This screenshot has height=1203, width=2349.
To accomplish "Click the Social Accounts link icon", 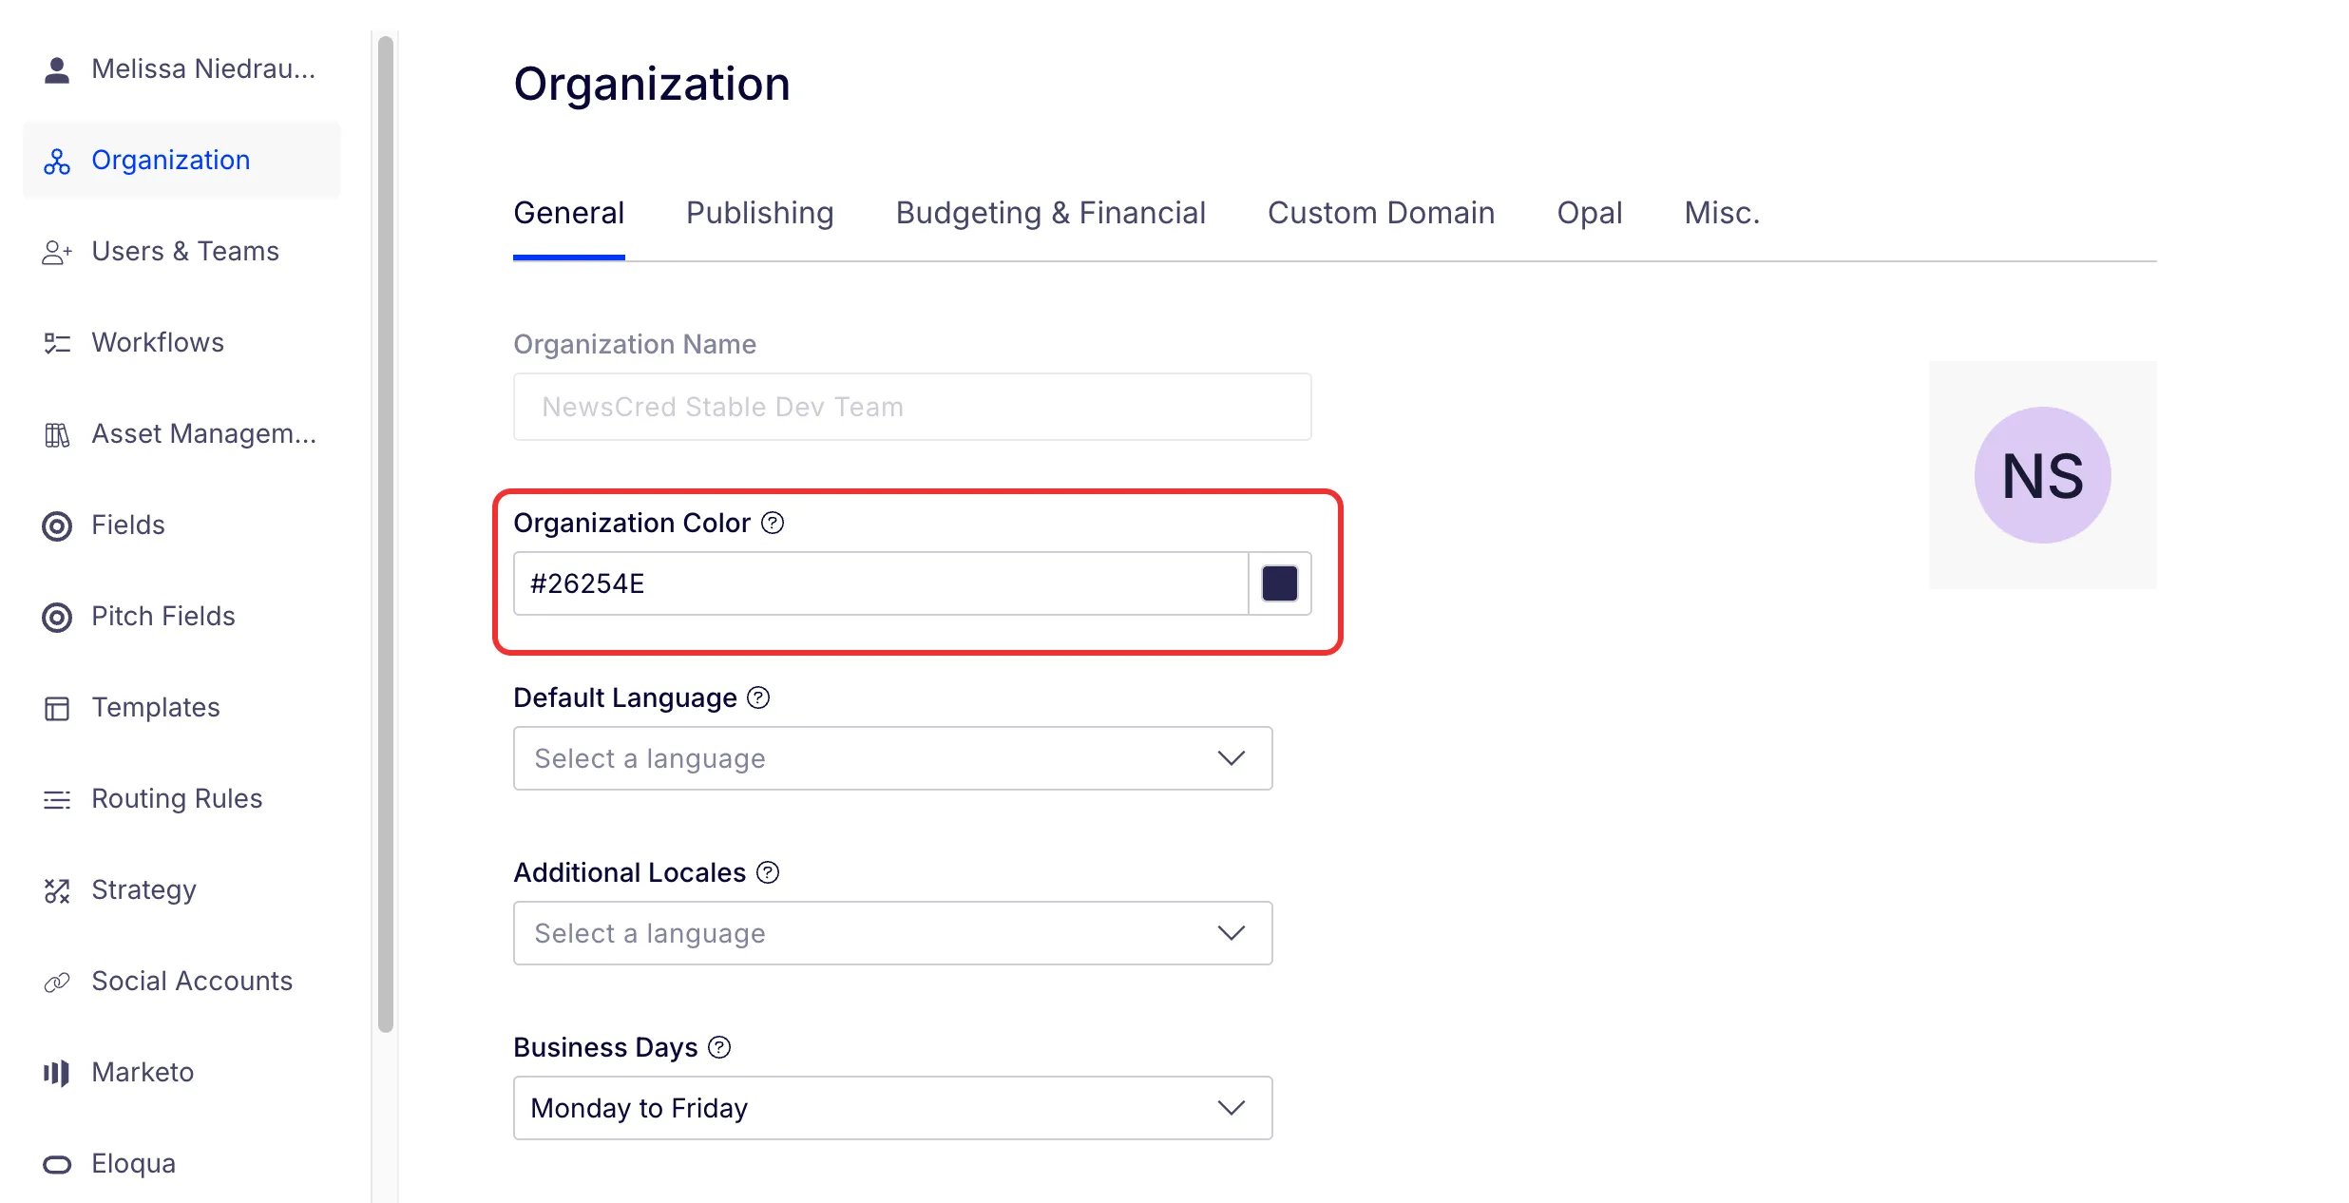I will pos(57,982).
